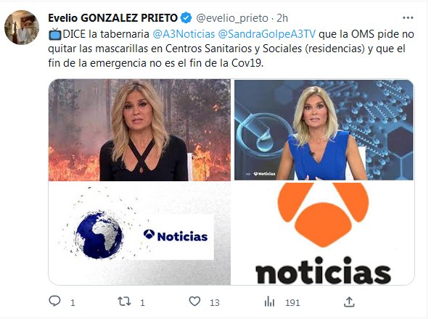Screen dimensions: 431x319
Task: Click the @evelio_prieto handle
Action: pyautogui.click(x=232, y=18)
